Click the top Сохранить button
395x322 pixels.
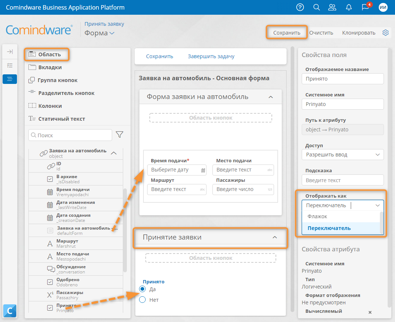click(x=287, y=33)
